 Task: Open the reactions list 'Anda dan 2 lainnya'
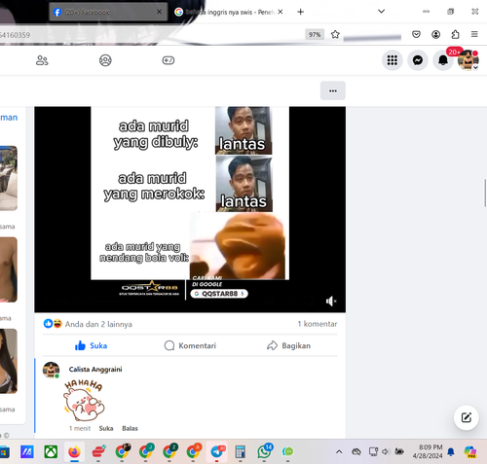point(98,324)
